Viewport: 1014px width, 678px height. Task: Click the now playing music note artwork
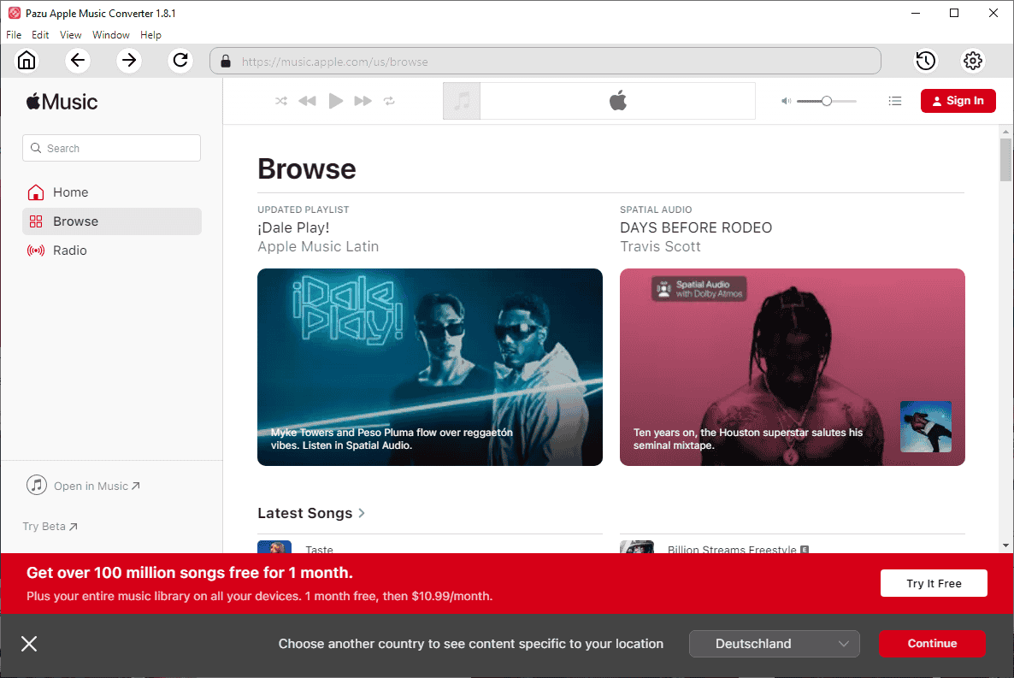click(462, 101)
